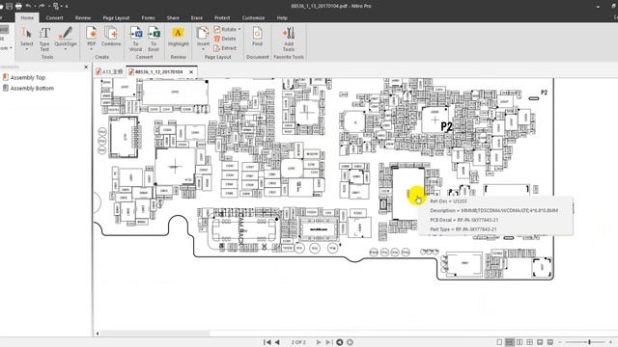
Task: Expand the QuickSign dropdown arrow
Action: click(66, 49)
